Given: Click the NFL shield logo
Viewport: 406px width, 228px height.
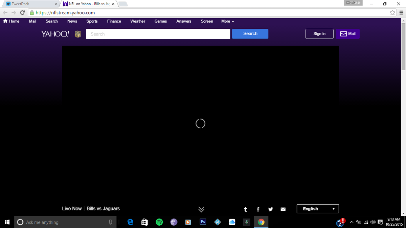Looking at the screenshot, I should [78, 34].
